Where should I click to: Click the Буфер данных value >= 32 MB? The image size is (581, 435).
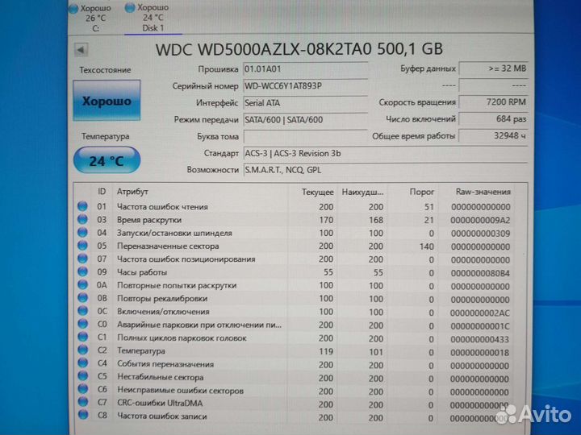point(493,68)
